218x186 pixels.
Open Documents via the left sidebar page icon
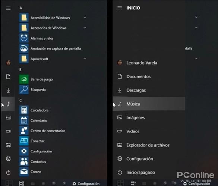[x=8, y=76]
